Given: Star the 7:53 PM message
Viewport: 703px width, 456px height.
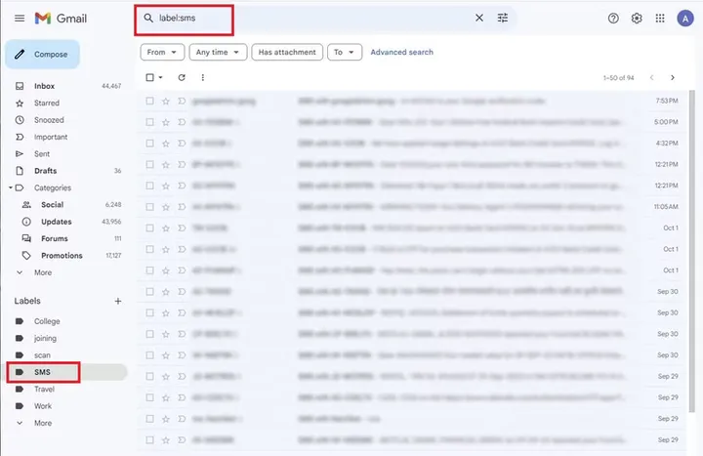Looking at the screenshot, I should click(166, 101).
